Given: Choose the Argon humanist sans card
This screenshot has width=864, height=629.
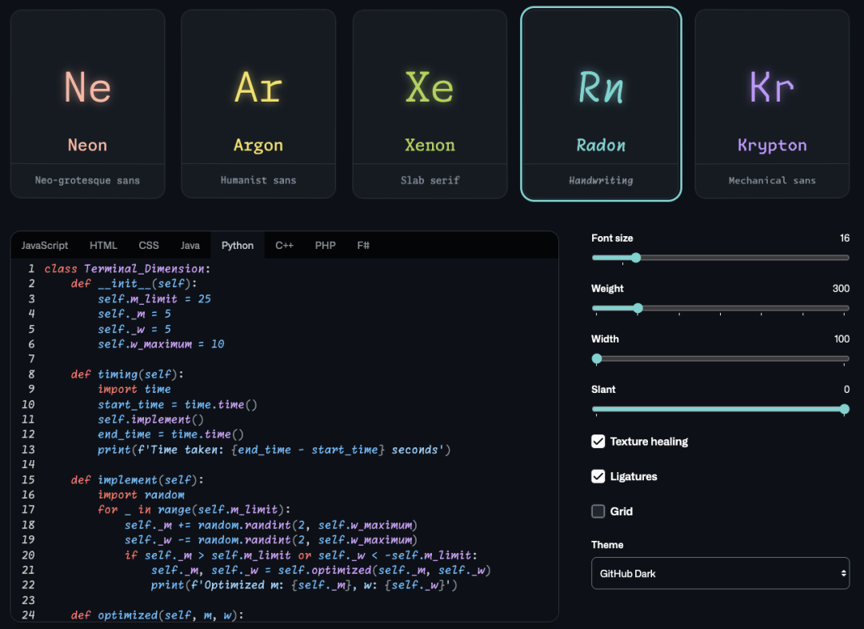Looking at the screenshot, I should pyautogui.click(x=258, y=104).
